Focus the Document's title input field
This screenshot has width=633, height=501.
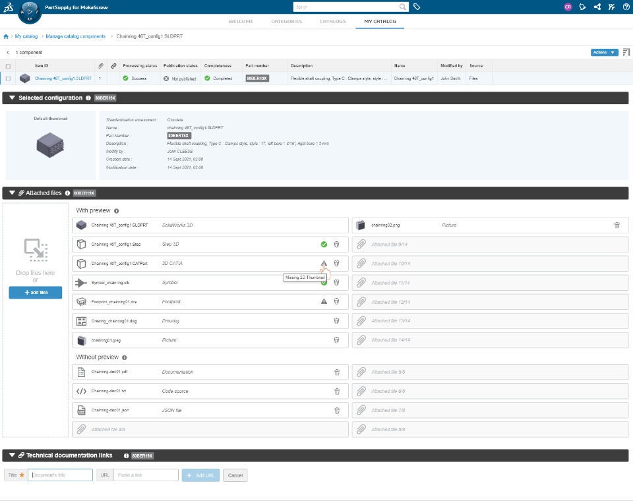(60, 475)
